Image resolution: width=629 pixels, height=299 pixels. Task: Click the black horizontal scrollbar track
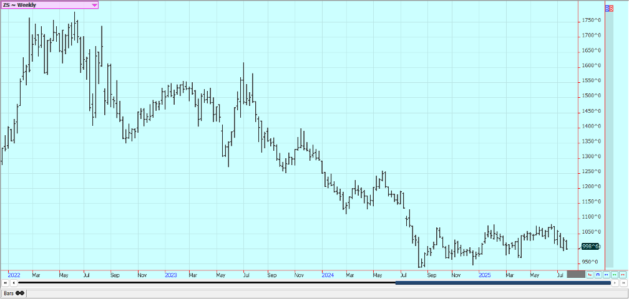click(207, 283)
